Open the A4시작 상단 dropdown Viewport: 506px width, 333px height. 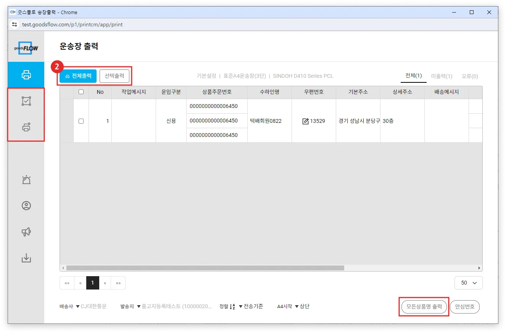click(x=302, y=306)
